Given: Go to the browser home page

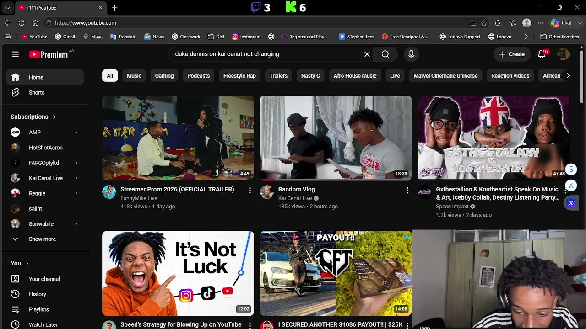Looking at the screenshot, I should pyautogui.click(x=35, y=23).
